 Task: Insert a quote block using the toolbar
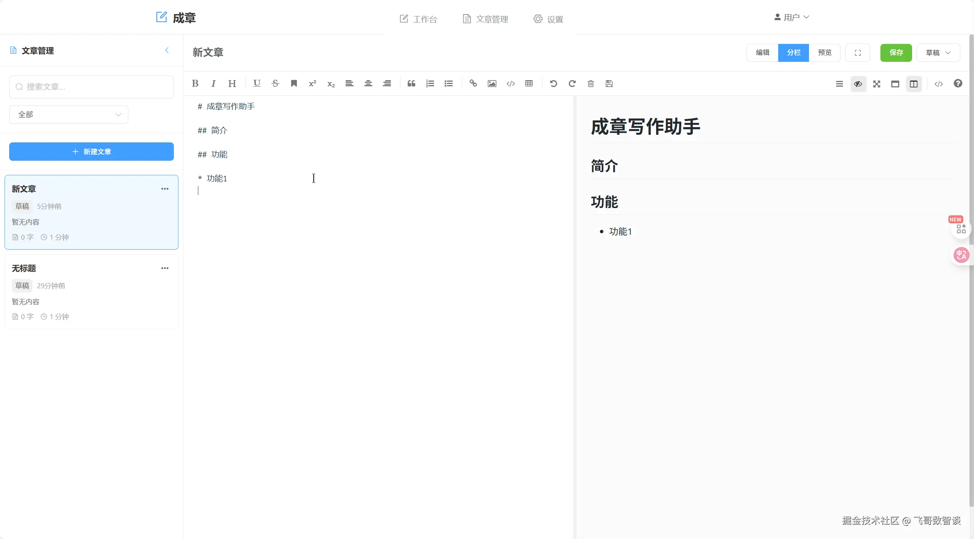[411, 84]
